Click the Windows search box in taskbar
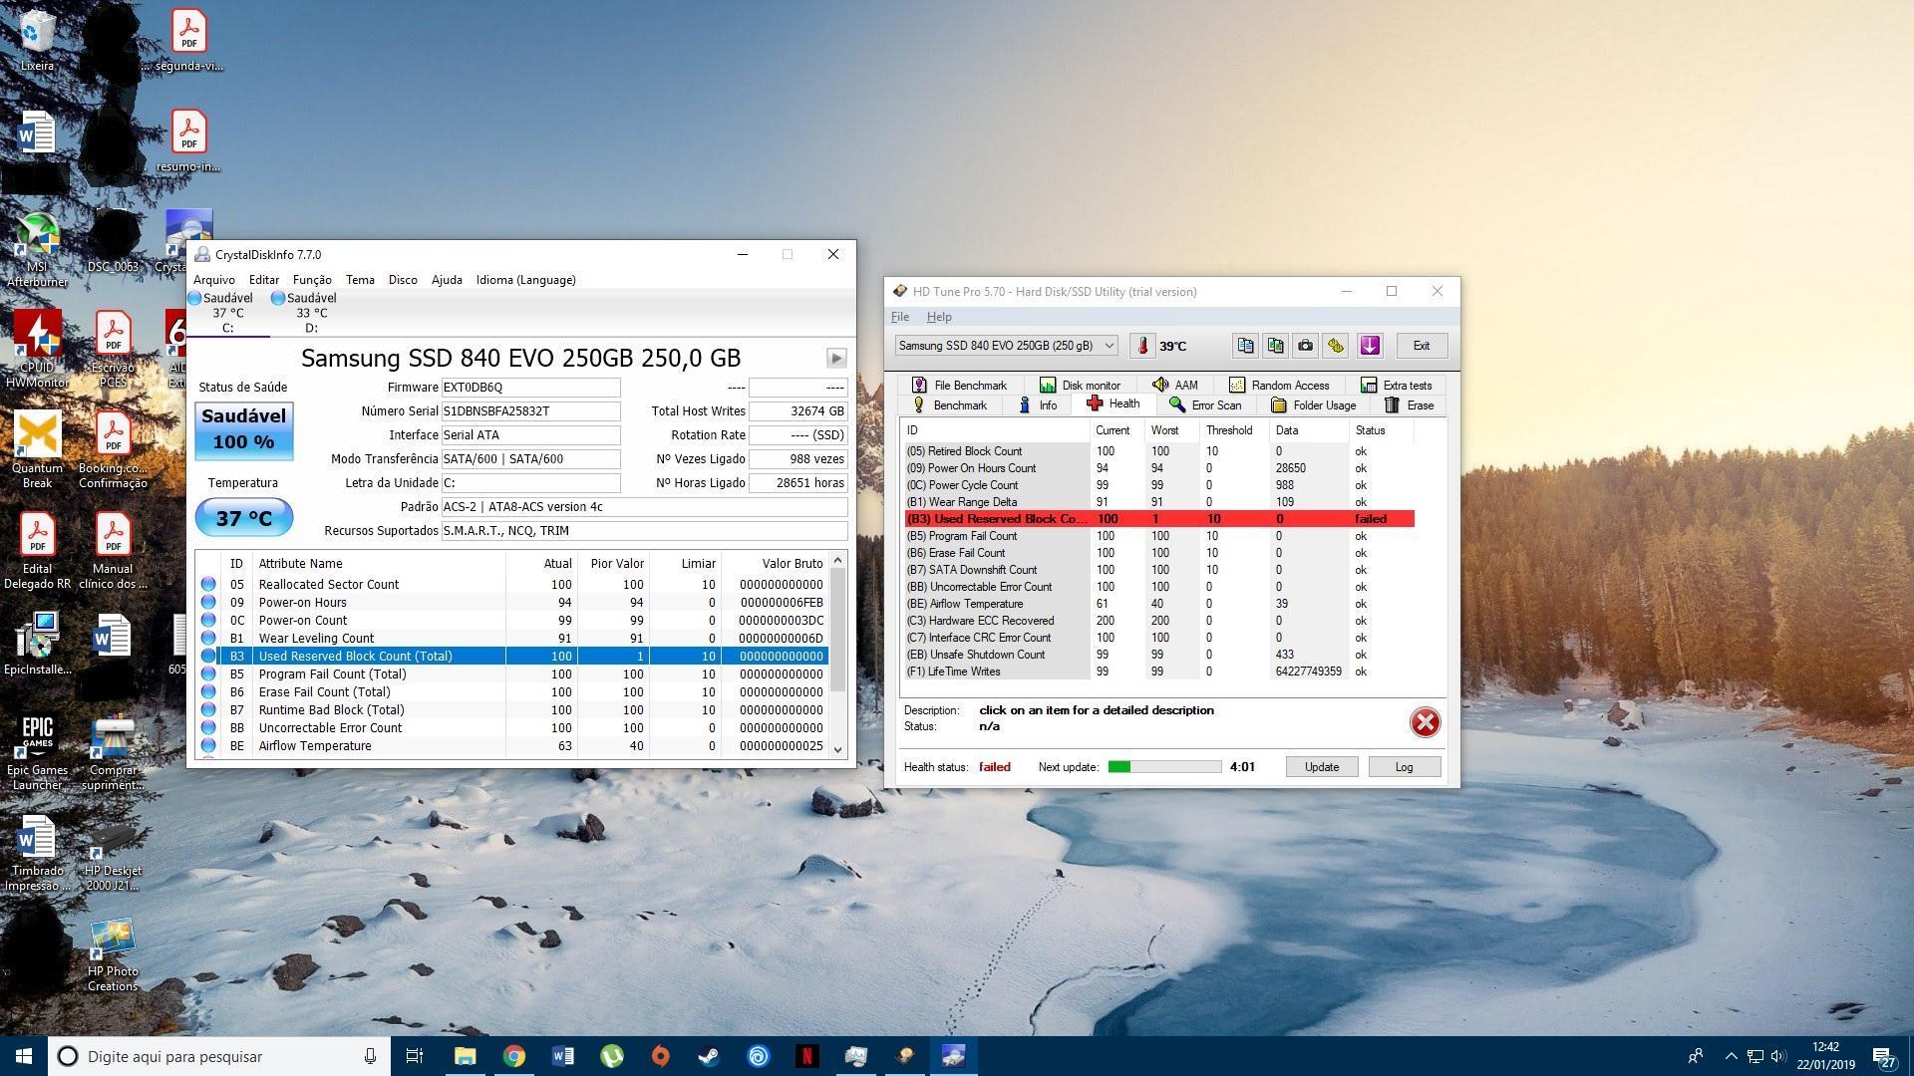1914x1076 pixels. pyautogui.click(x=219, y=1056)
